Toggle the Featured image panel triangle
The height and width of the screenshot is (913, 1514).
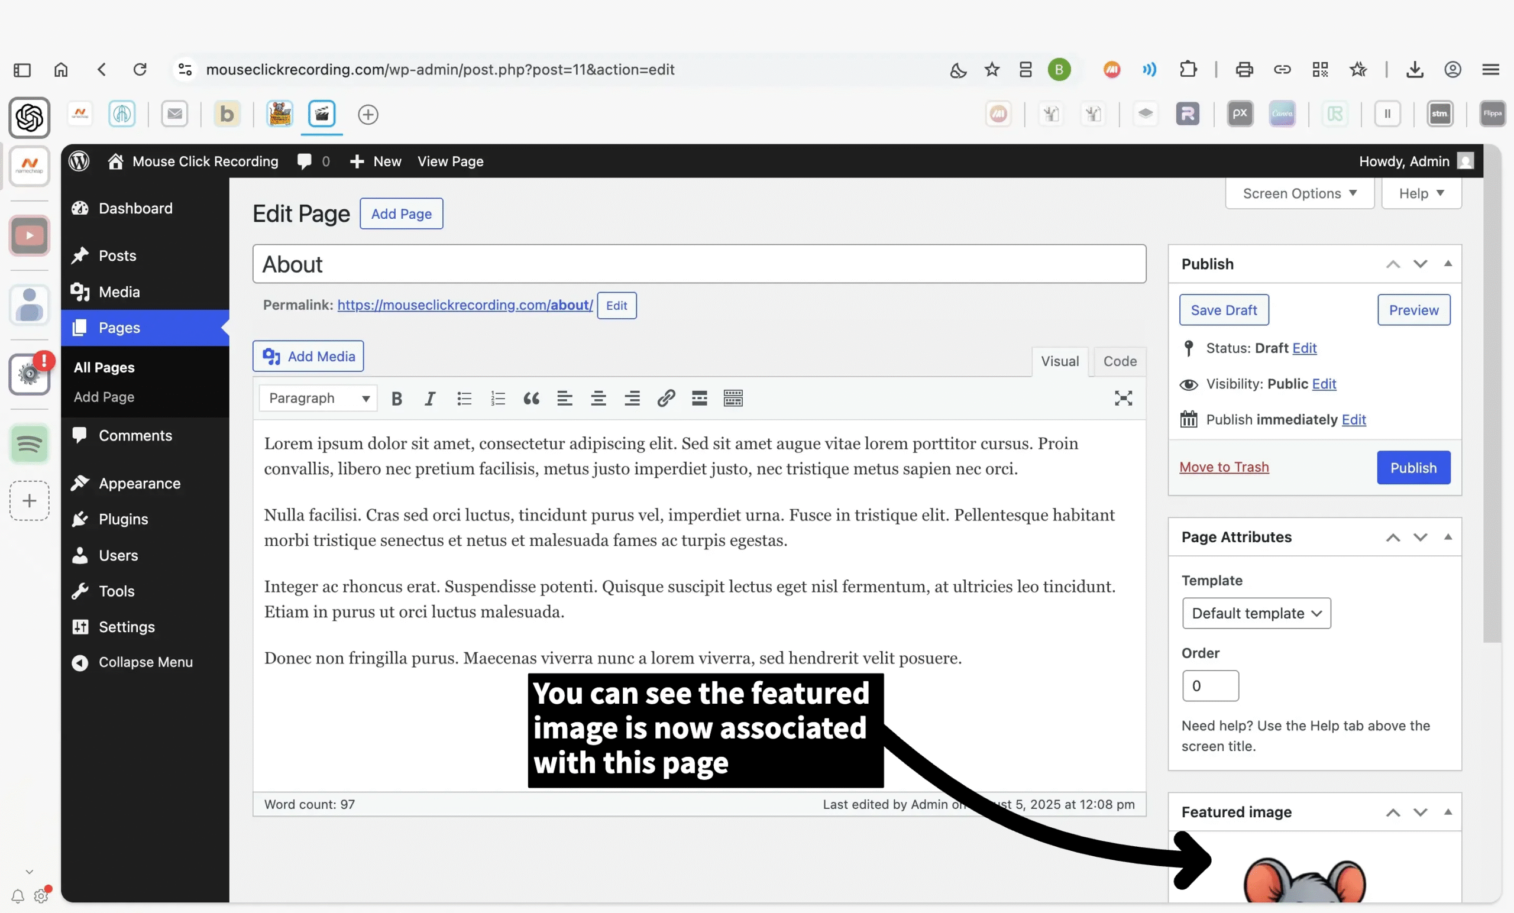pos(1447,812)
